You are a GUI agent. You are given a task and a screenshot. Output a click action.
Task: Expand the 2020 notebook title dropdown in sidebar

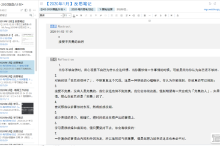12,4
